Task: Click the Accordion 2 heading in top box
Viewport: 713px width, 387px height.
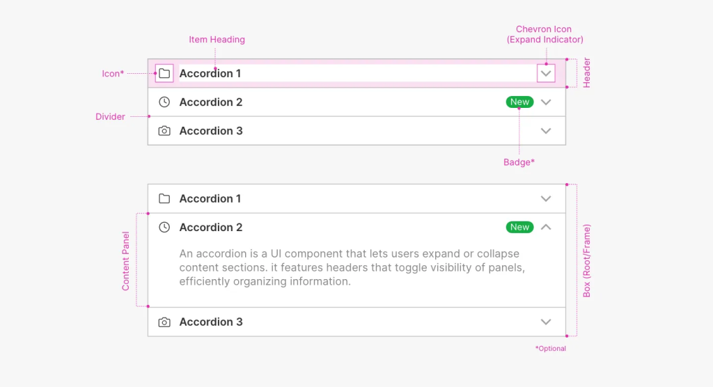Action: 210,102
